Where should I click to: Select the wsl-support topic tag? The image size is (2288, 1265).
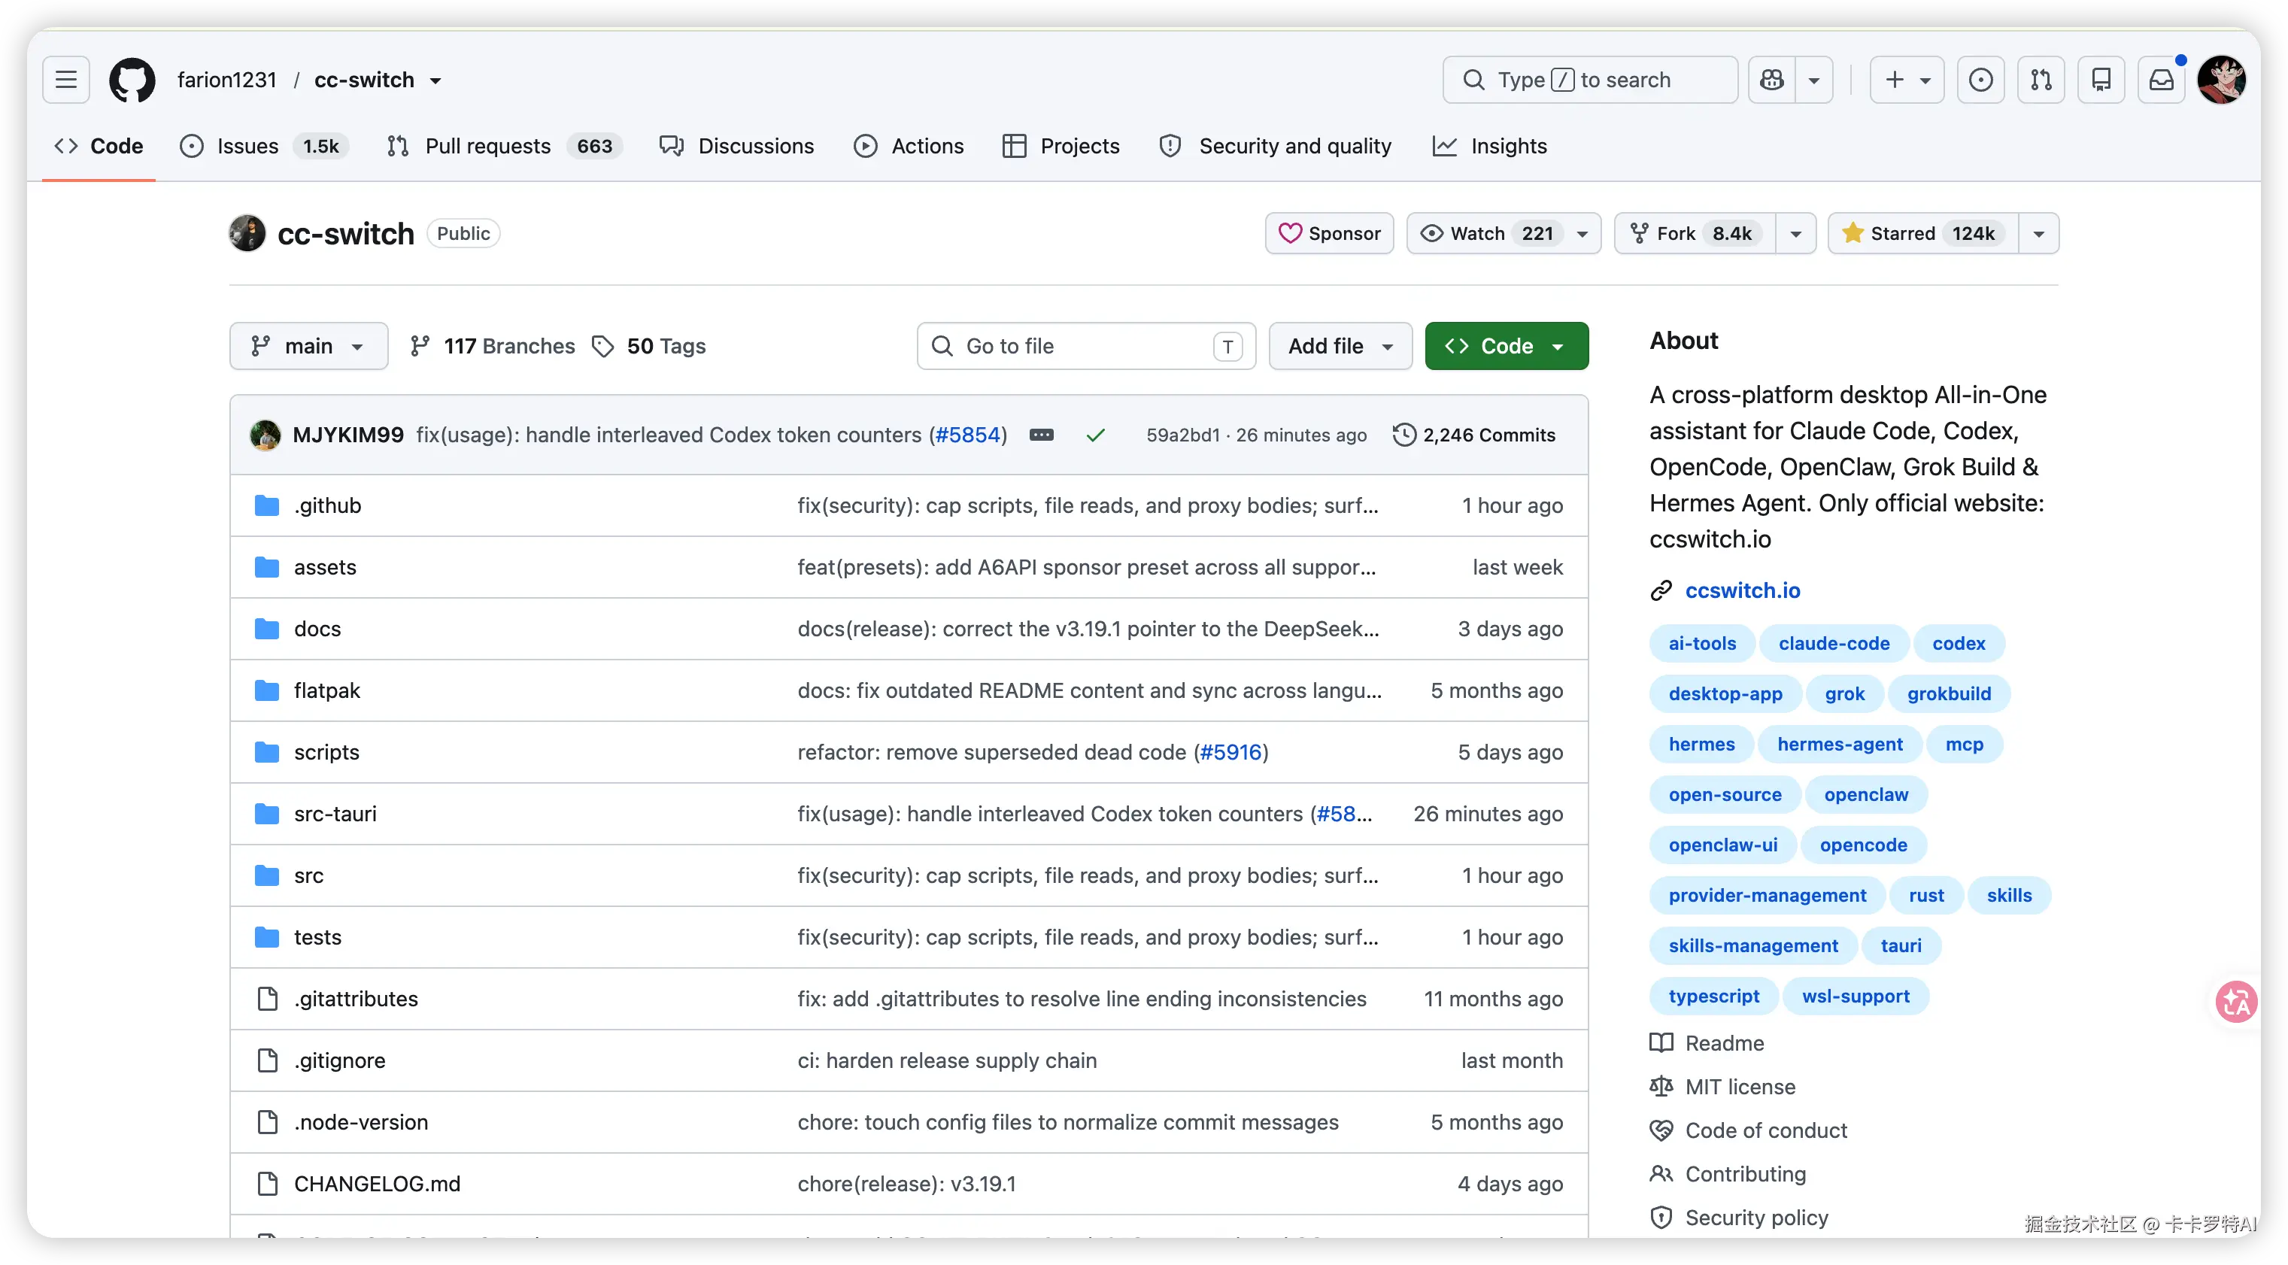click(x=1856, y=996)
